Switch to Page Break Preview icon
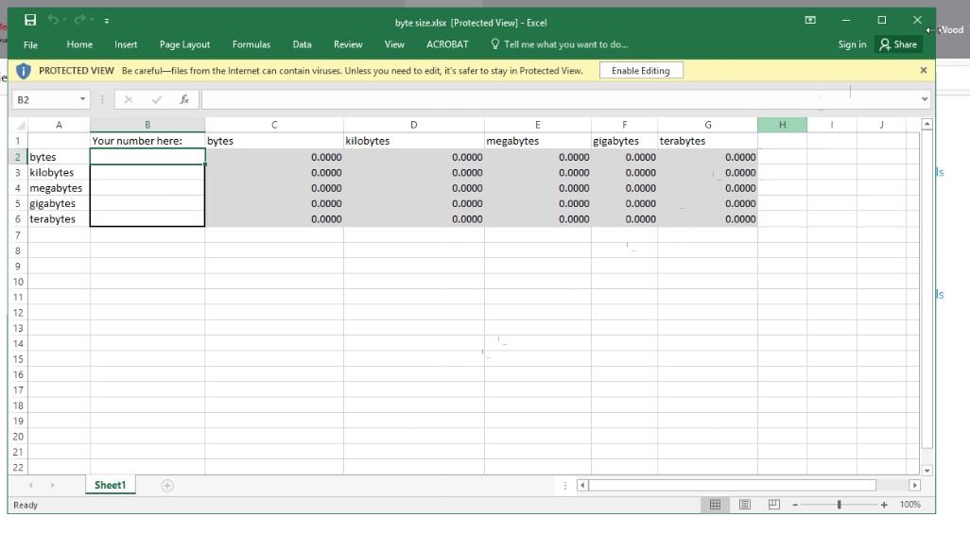 774,505
